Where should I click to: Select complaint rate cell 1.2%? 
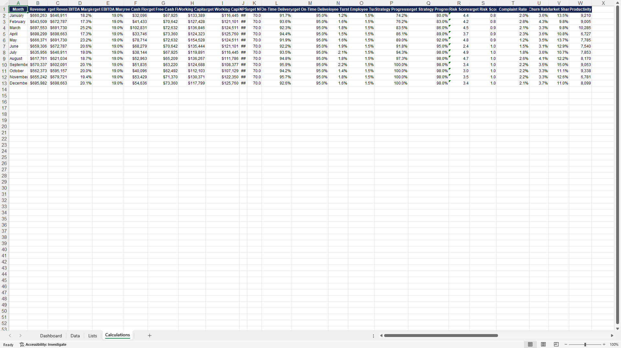(513, 40)
